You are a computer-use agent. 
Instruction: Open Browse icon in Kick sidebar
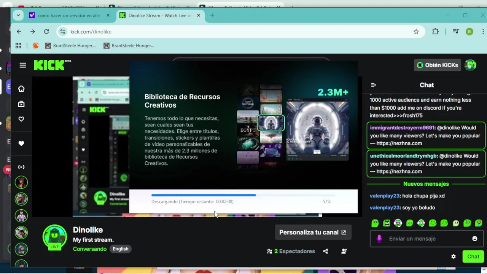click(x=21, y=104)
